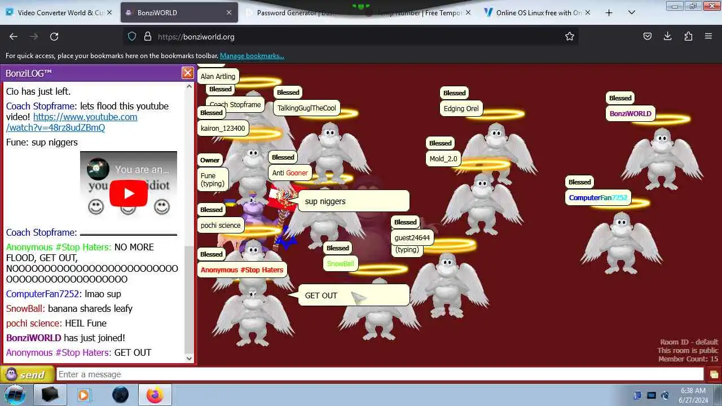The height and width of the screenshot is (406, 722).
Task: Open the Firefox extensions puzzle icon
Action: point(688,36)
